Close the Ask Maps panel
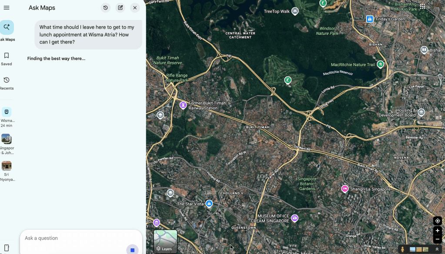This screenshot has width=445, height=254. click(135, 8)
